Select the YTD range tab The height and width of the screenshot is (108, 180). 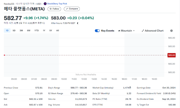point(37,31)
